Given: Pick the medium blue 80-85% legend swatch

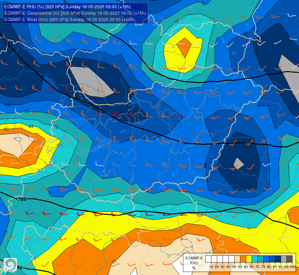Looking at the screenshot, I should (272, 259).
